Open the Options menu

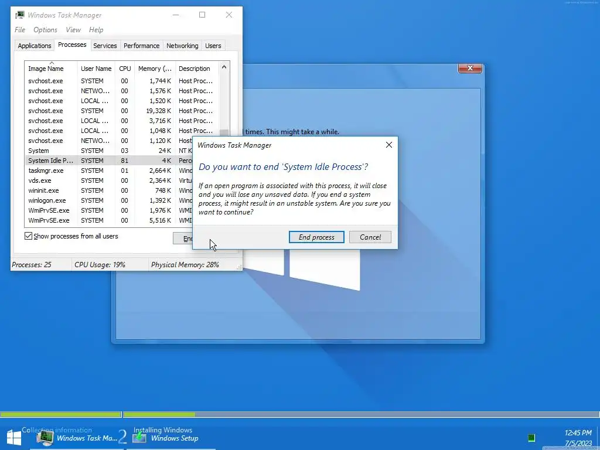[45, 30]
